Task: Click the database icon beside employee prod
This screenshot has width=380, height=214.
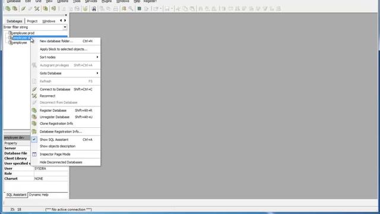Action: (10, 33)
